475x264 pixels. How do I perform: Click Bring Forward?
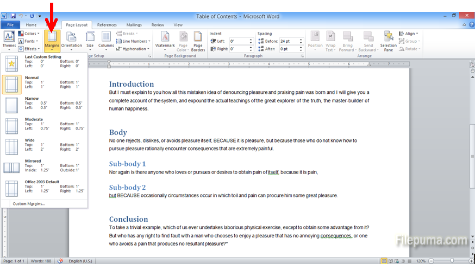click(x=347, y=41)
